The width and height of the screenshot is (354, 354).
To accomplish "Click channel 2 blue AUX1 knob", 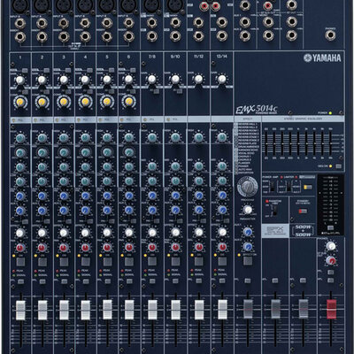I will pyautogui.click(x=42, y=196).
